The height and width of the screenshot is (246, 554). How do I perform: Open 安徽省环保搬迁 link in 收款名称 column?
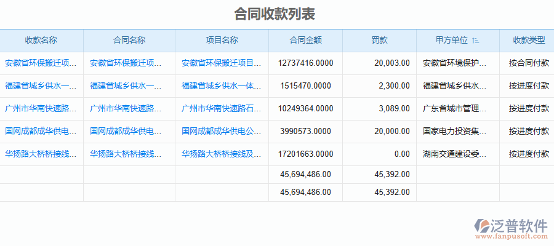point(41,63)
